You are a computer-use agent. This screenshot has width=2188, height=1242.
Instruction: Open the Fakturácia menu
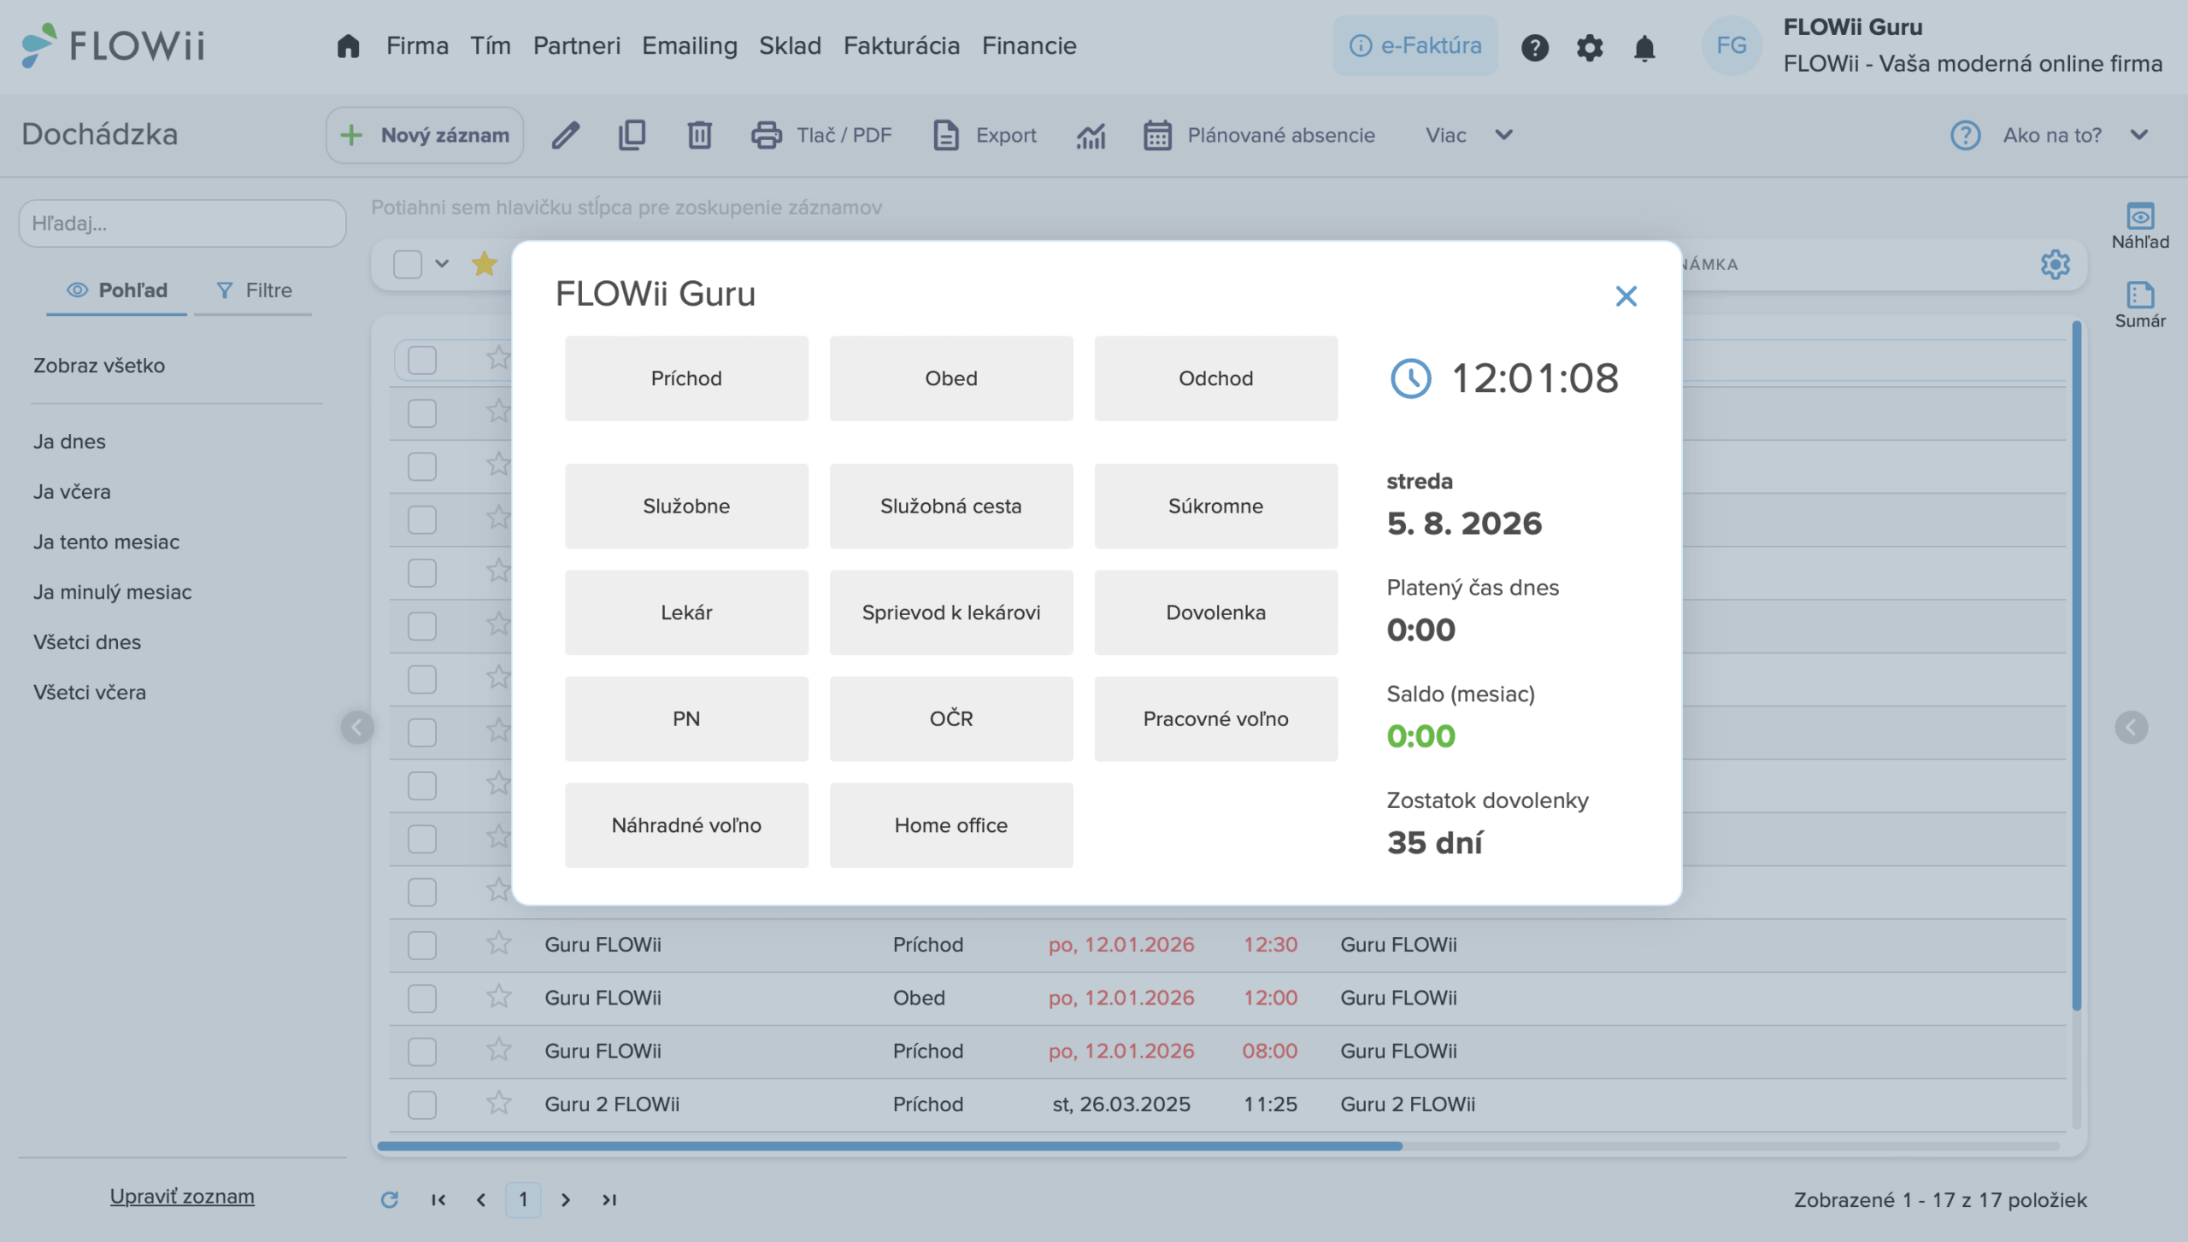(902, 46)
